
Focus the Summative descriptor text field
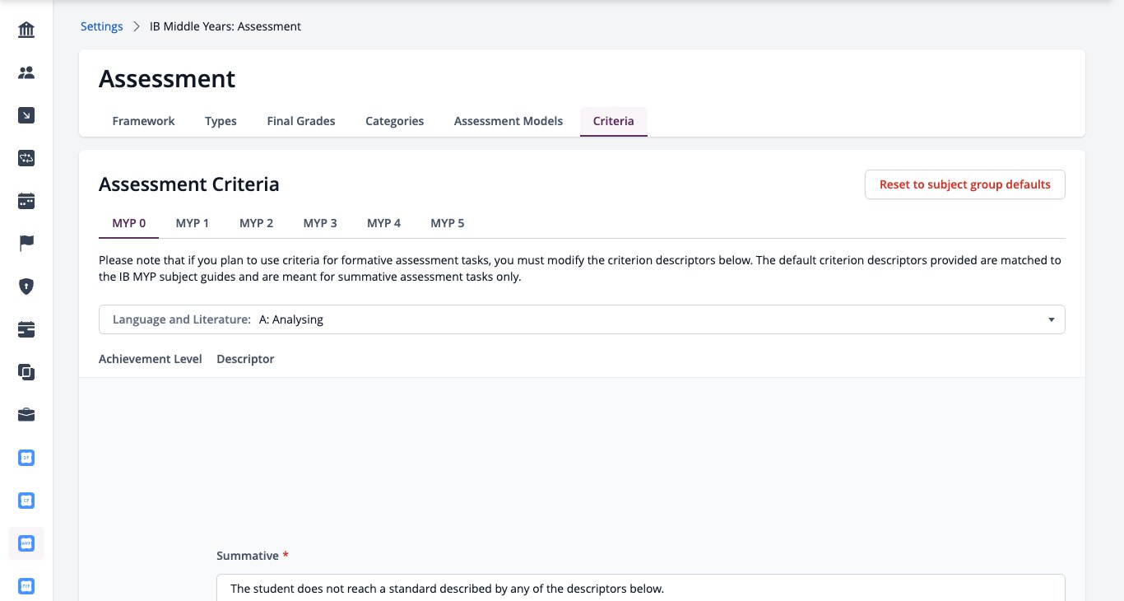641,588
